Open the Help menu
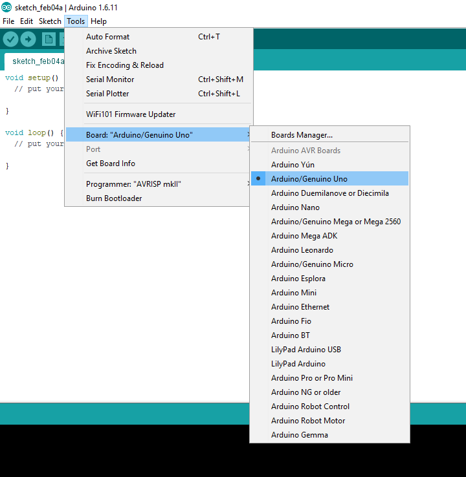466x477 pixels. coord(98,21)
